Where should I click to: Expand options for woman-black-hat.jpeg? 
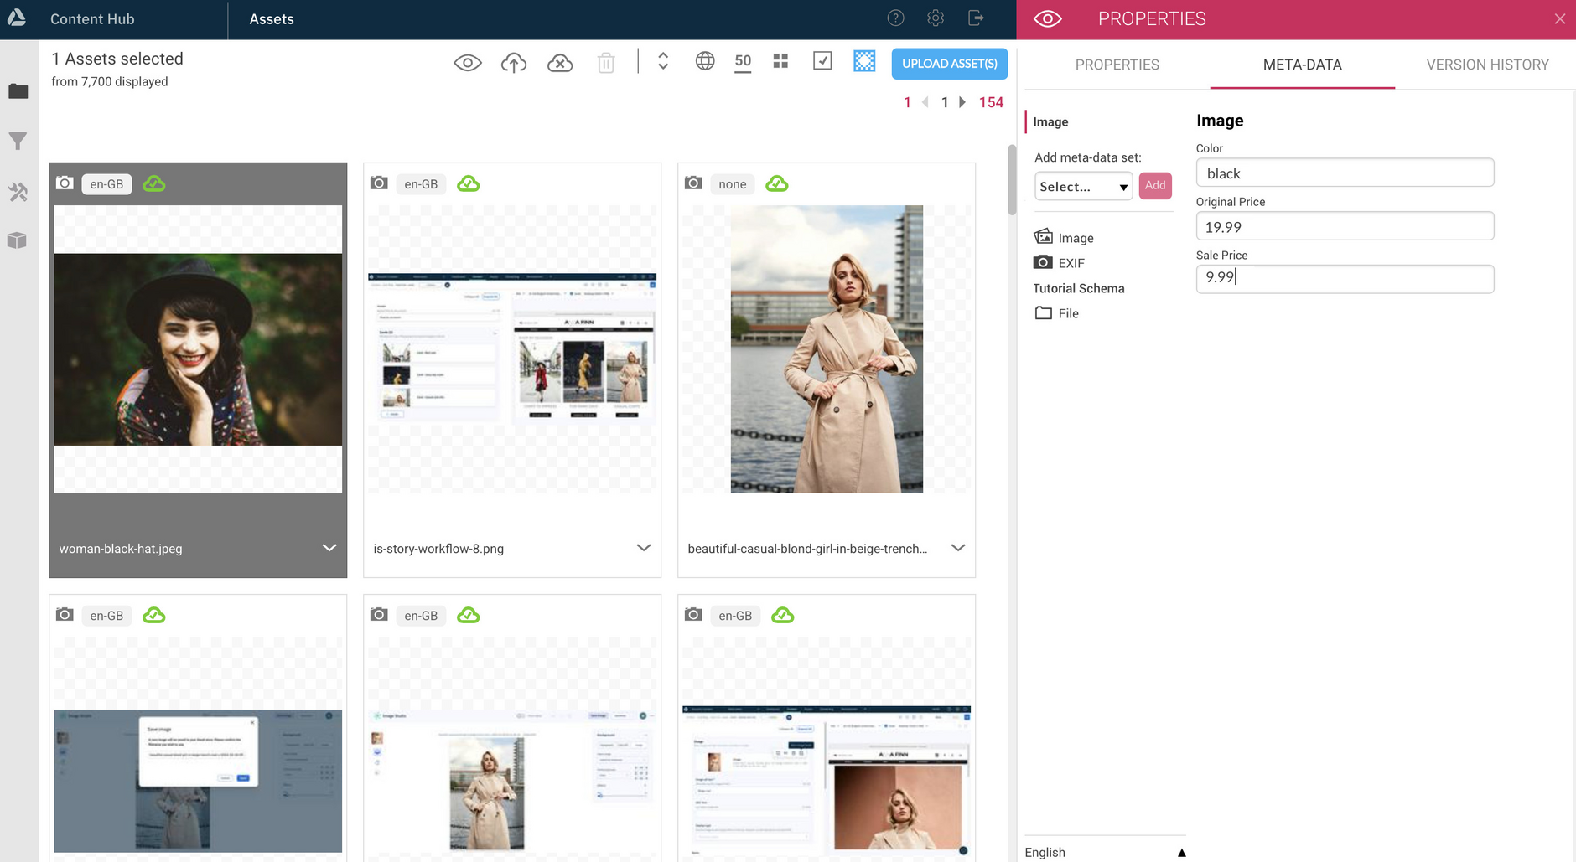point(329,548)
